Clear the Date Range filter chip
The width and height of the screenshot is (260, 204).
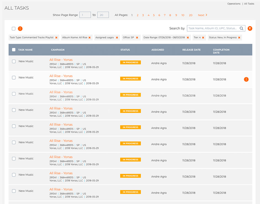188,38
